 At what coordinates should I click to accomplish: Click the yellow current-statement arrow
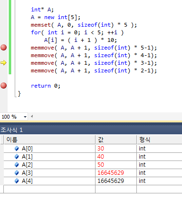[x=3, y=63]
